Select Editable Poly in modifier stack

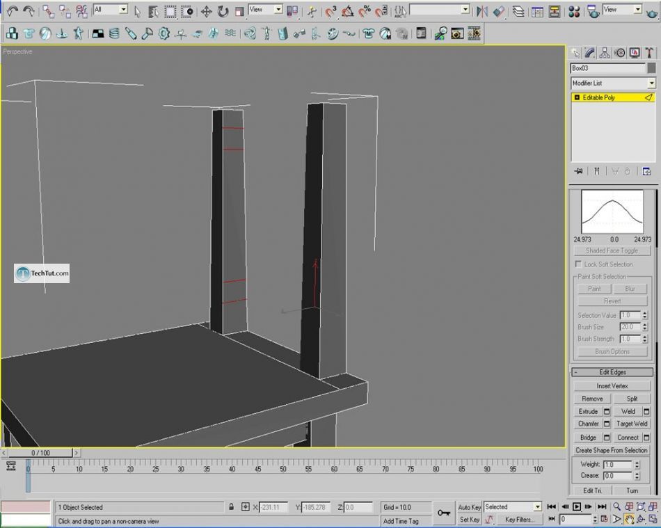[598, 98]
